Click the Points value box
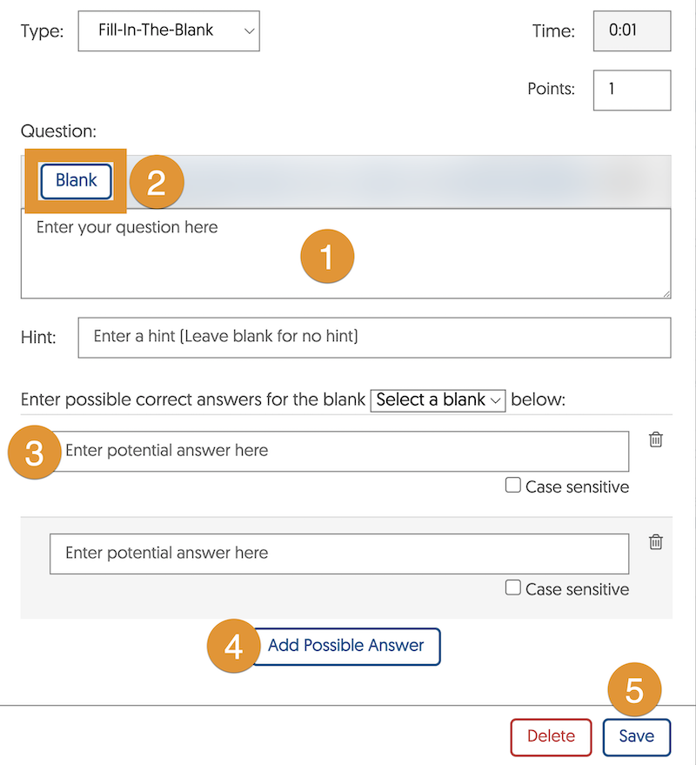 click(x=632, y=90)
